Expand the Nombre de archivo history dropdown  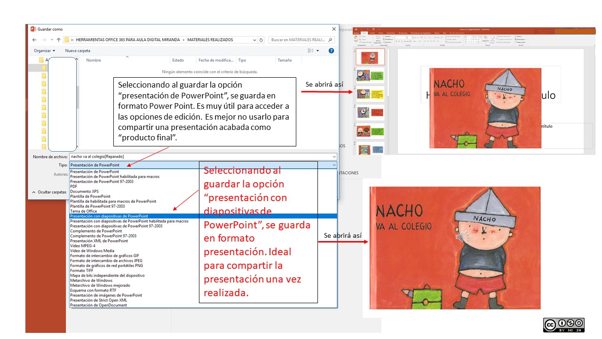pos(334,156)
